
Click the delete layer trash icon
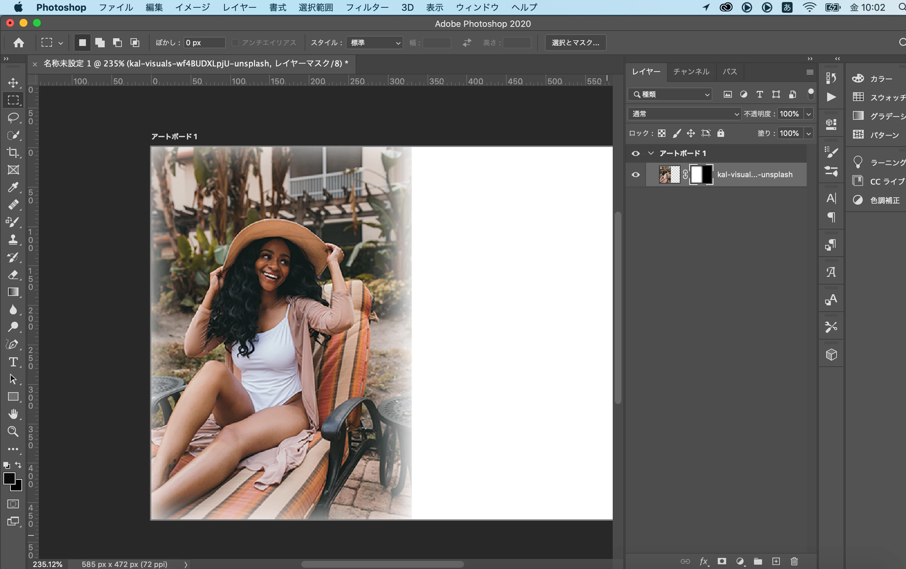tap(794, 561)
